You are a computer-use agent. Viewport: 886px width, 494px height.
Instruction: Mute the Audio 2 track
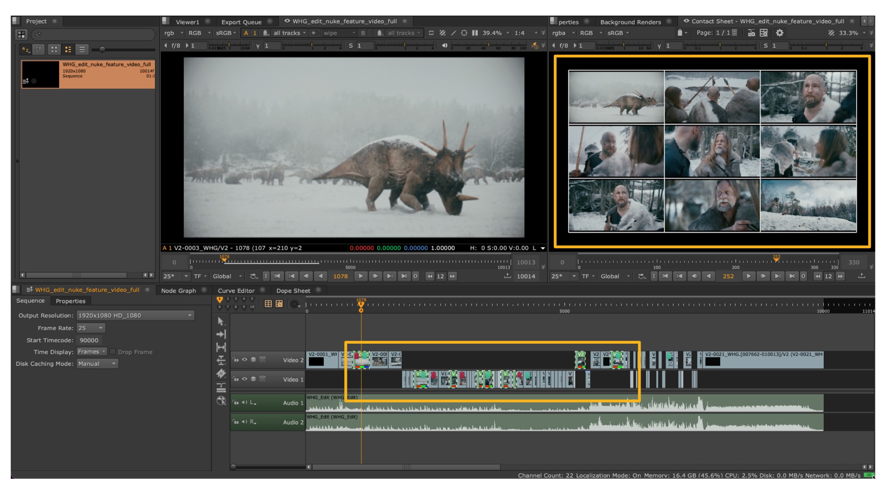[245, 422]
